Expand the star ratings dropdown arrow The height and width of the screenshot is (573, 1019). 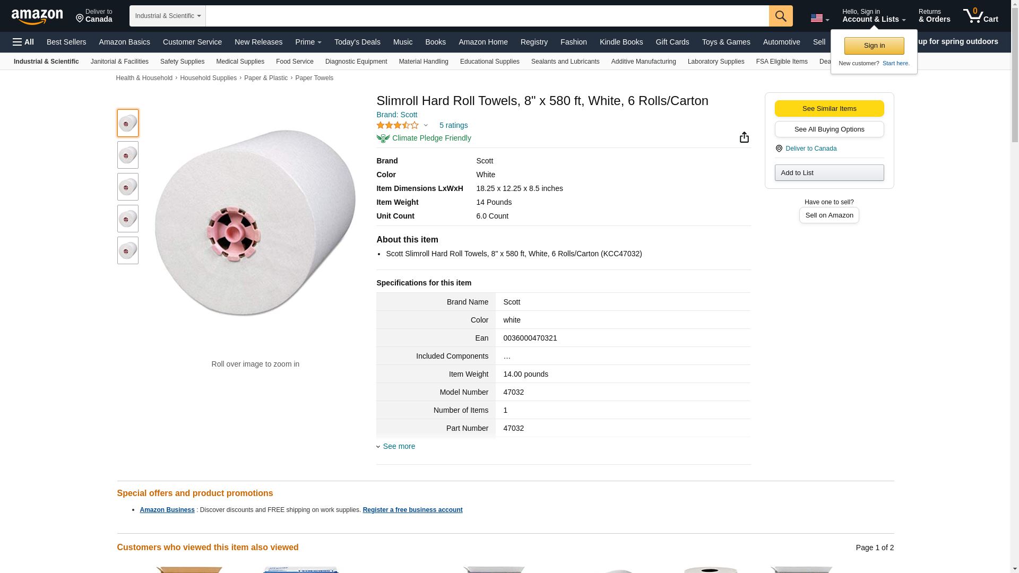click(x=426, y=126)
